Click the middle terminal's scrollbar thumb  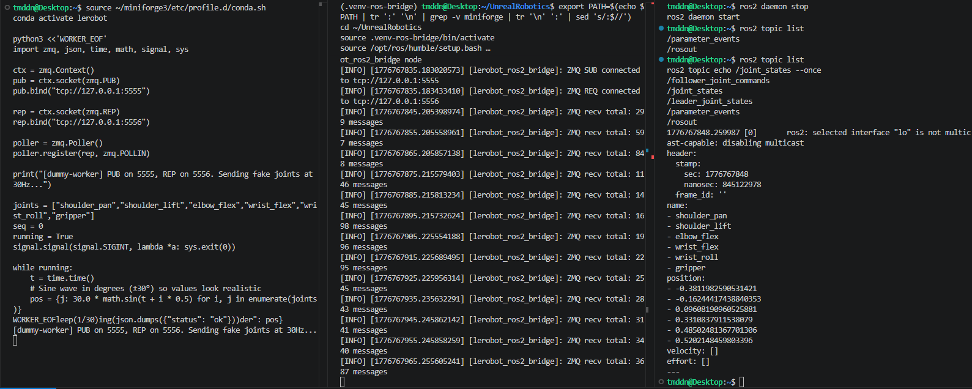pyautogui.click(x=647, y=309)
